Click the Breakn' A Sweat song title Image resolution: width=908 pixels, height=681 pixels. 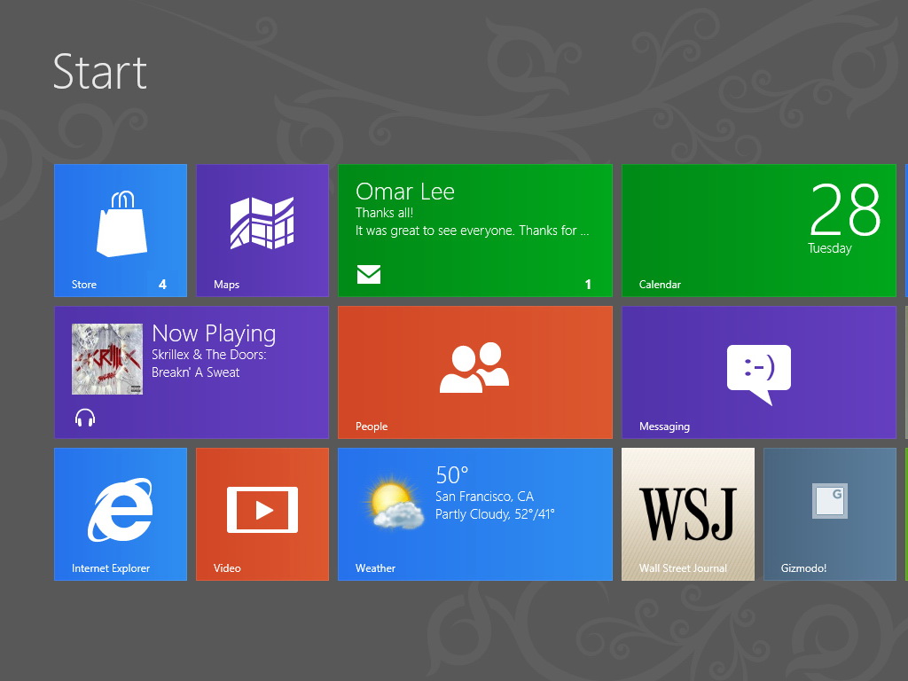196,372
